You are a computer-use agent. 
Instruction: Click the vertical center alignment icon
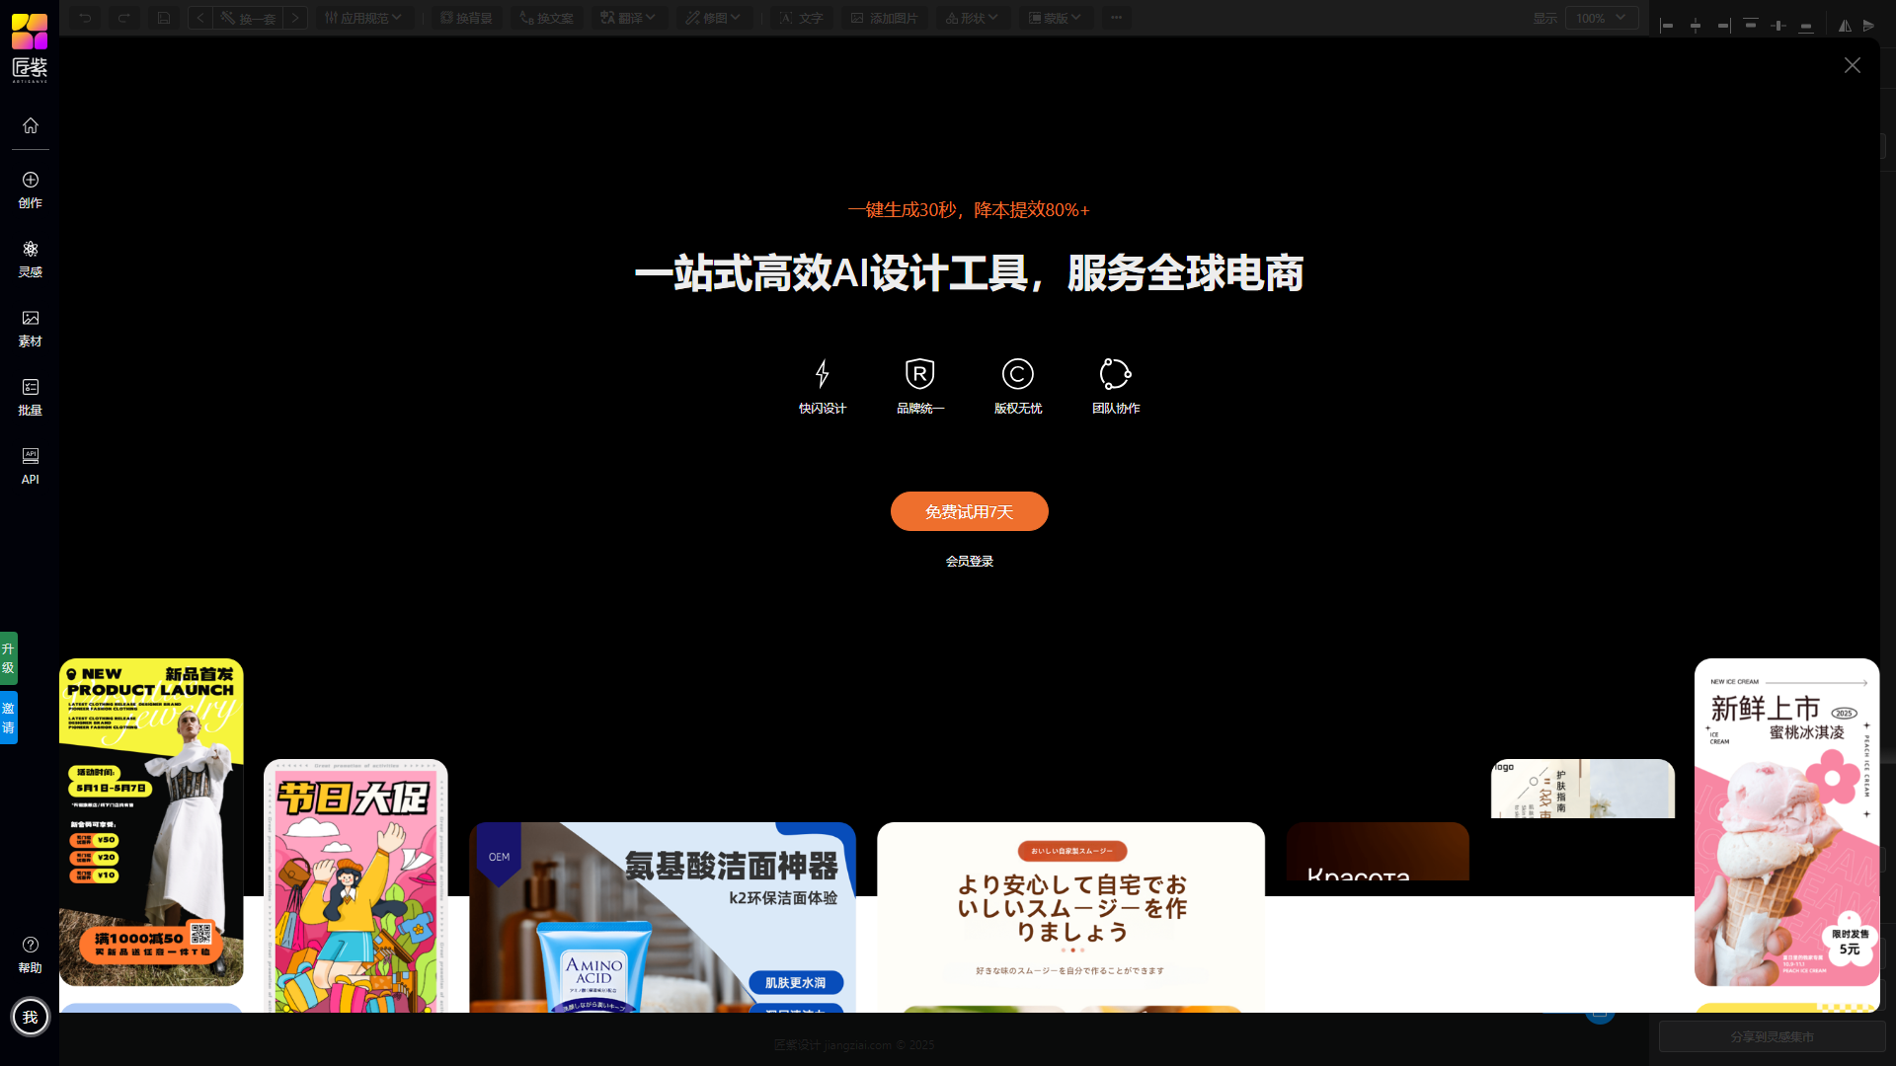1778,25
